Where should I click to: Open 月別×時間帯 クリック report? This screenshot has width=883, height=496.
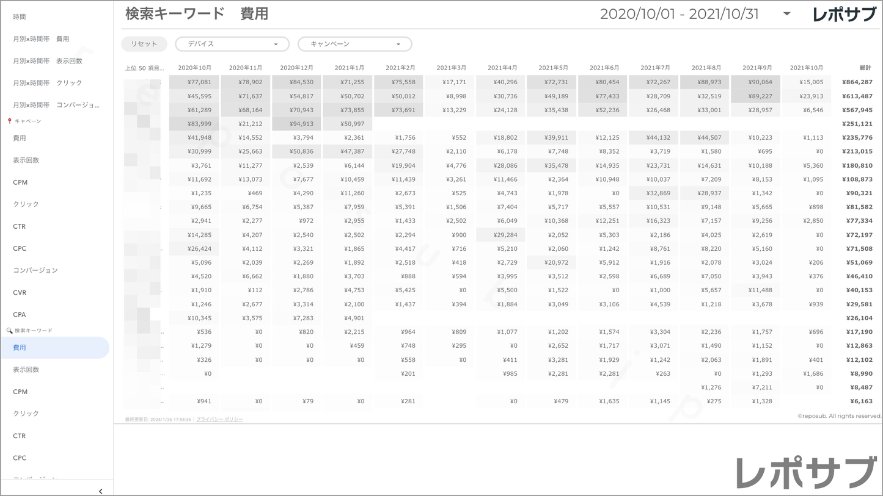point(48,83)
